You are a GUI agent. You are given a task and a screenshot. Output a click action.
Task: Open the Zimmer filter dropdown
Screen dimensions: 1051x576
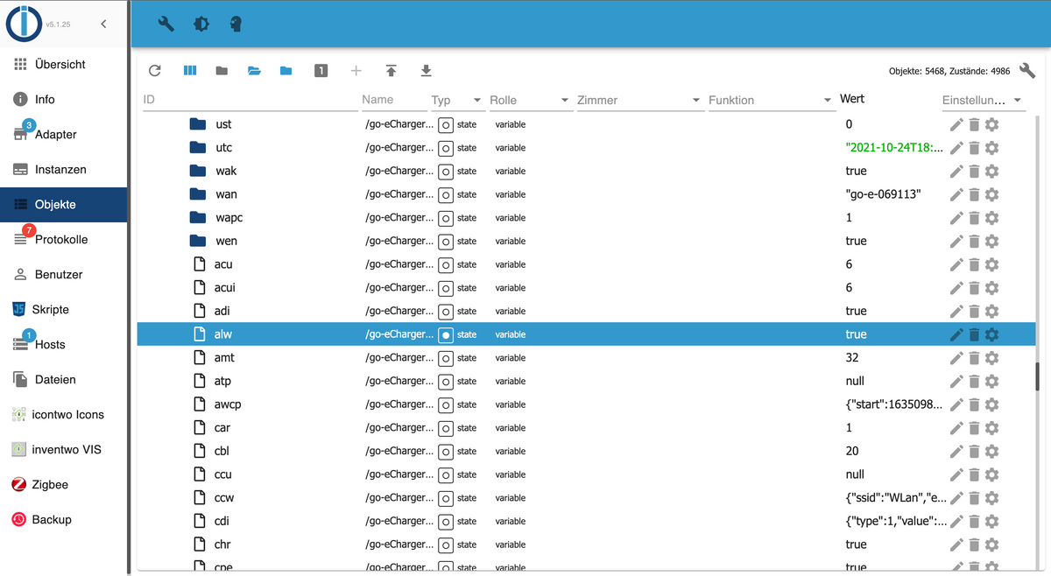point(696,101)
